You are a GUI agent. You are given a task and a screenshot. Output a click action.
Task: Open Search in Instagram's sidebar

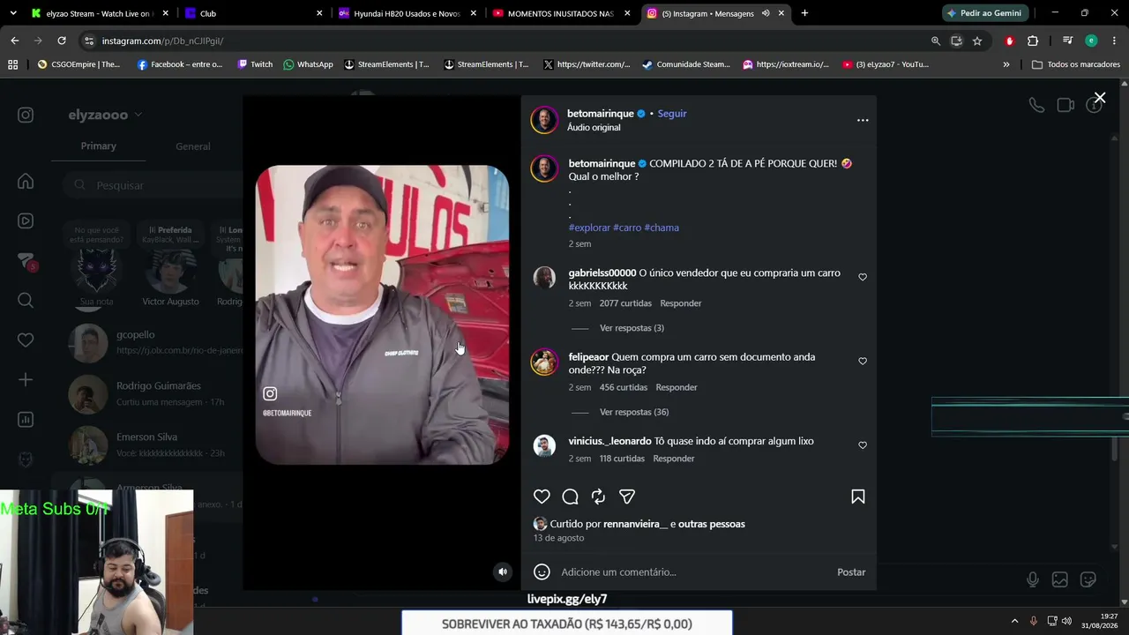[26, 301]
